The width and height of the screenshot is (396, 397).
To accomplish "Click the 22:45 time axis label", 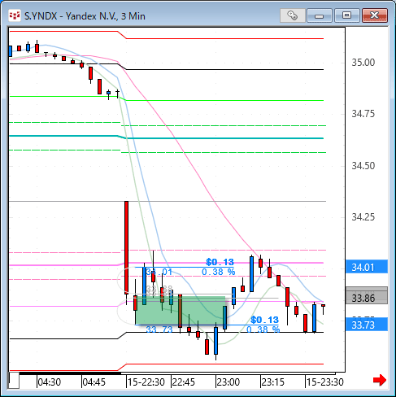I will coord(184,382).
